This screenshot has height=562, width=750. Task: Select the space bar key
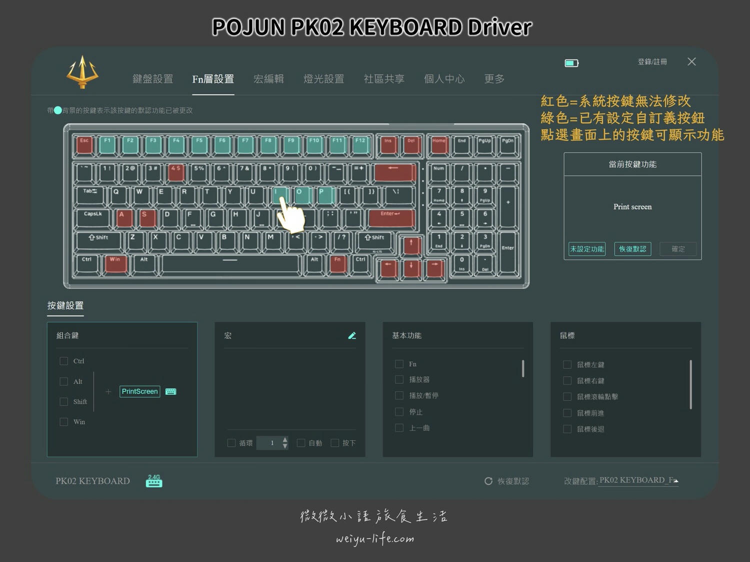click(230, 264)
